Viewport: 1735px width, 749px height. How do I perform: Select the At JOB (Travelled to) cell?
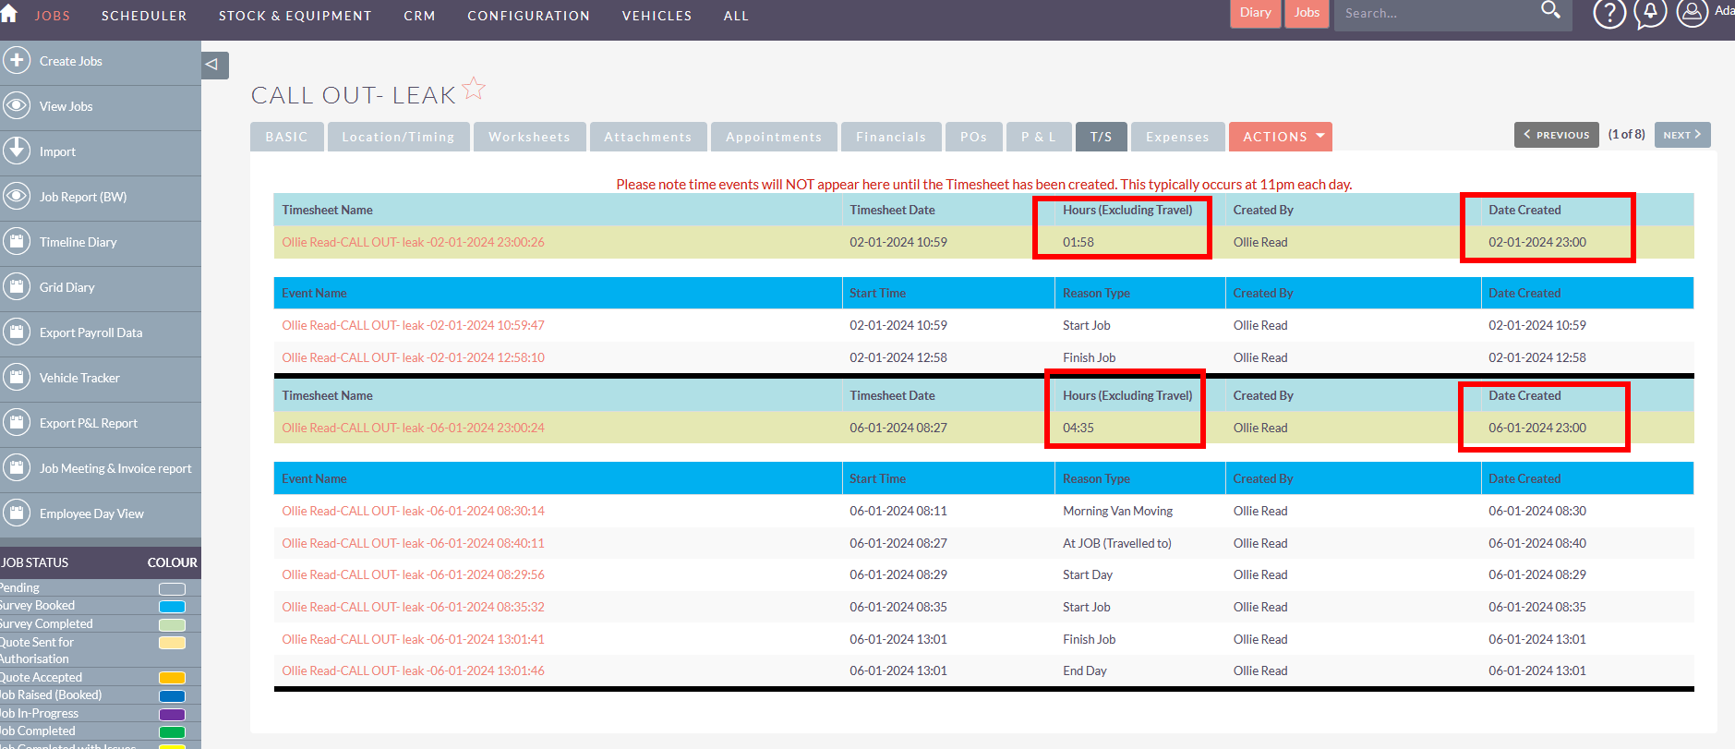(x=1116, y=543)
